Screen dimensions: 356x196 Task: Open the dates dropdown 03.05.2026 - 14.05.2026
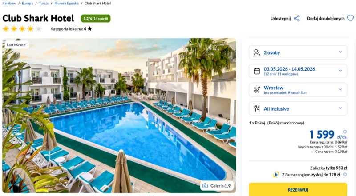(298, 71)
